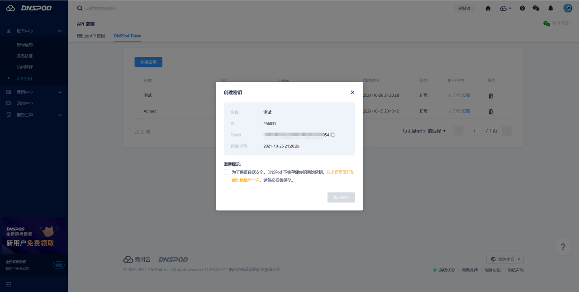Click the page number input box
The height and width of the screenshot is (292, 579).
[x=475, y=131]
